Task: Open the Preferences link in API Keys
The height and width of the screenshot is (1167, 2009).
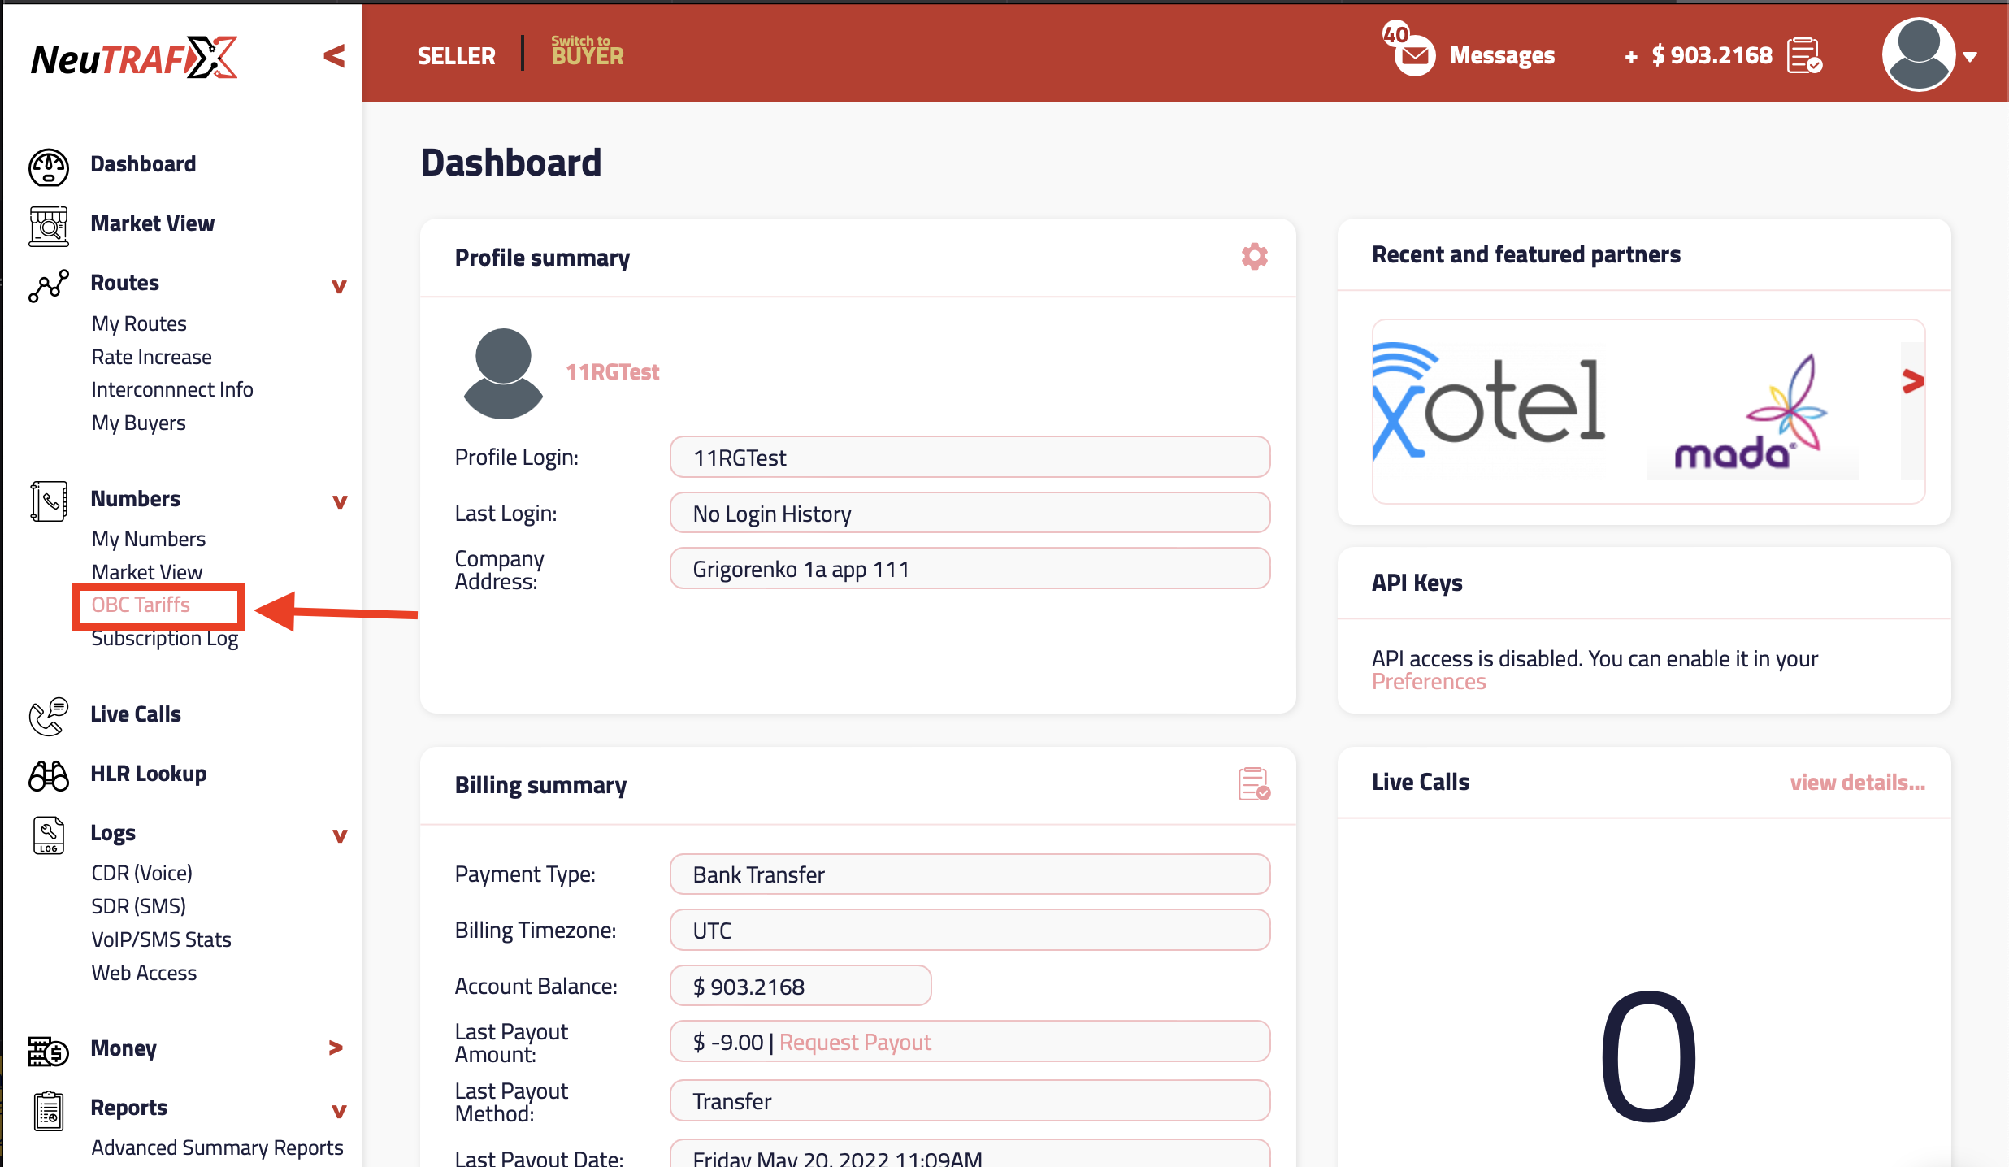Action: [x=1428, y=681]
